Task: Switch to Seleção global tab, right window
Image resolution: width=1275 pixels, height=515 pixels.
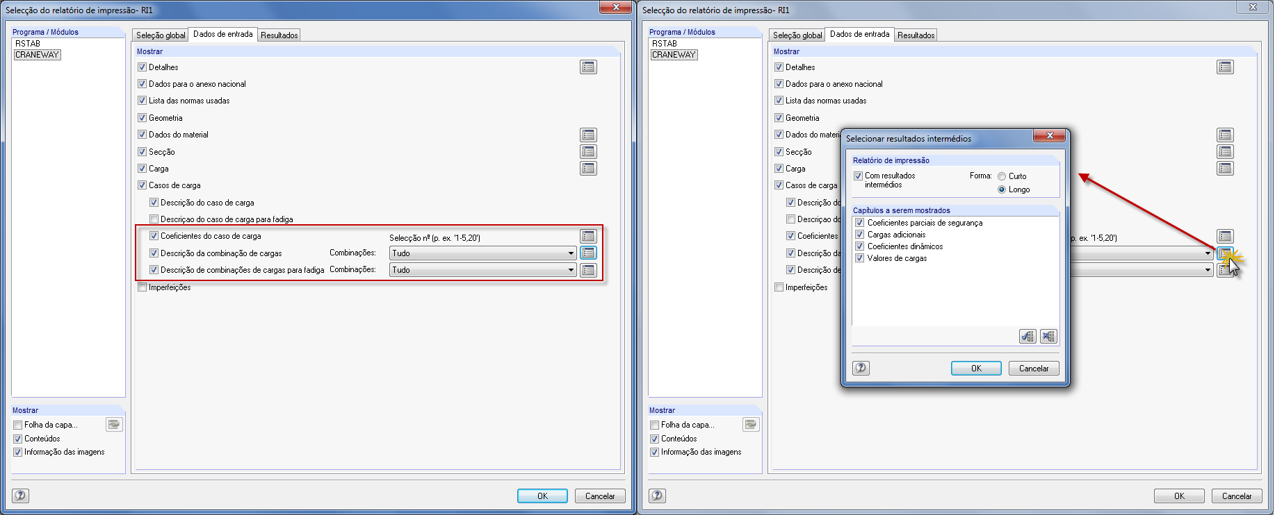Action: 797,35
